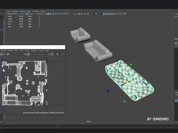Click the X-Ray Joints icon

tap(84, 14)
